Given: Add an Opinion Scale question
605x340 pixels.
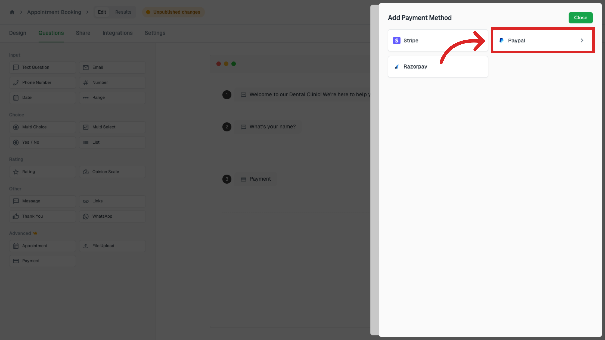Looking at the screenshot, I should pos(112,172).
